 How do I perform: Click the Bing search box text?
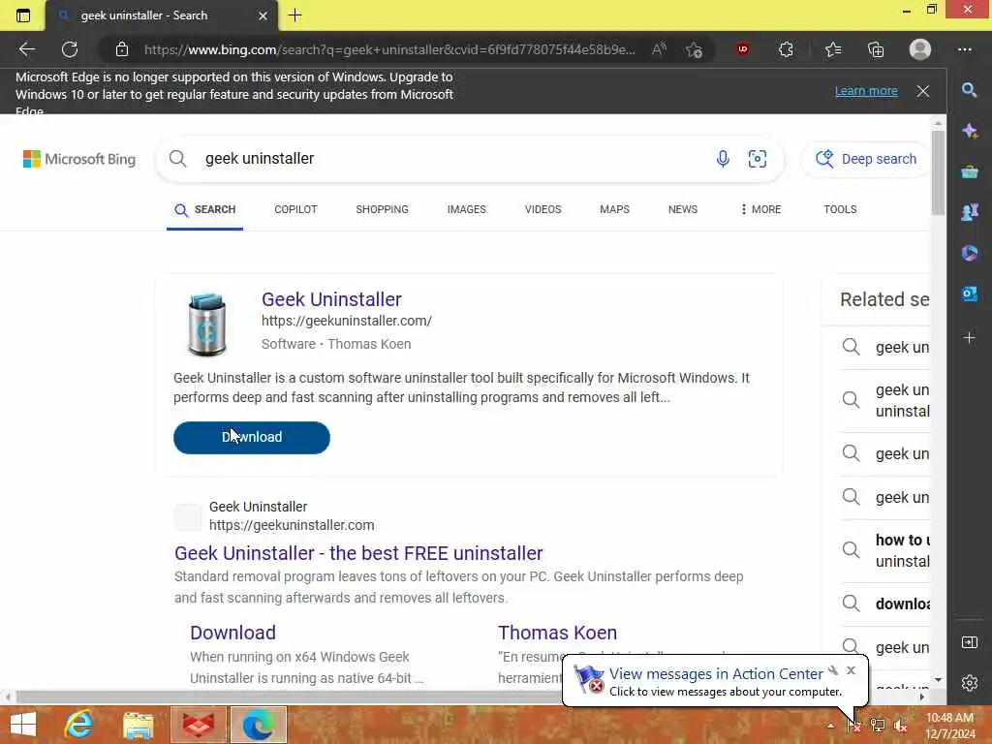click(260, 159)
